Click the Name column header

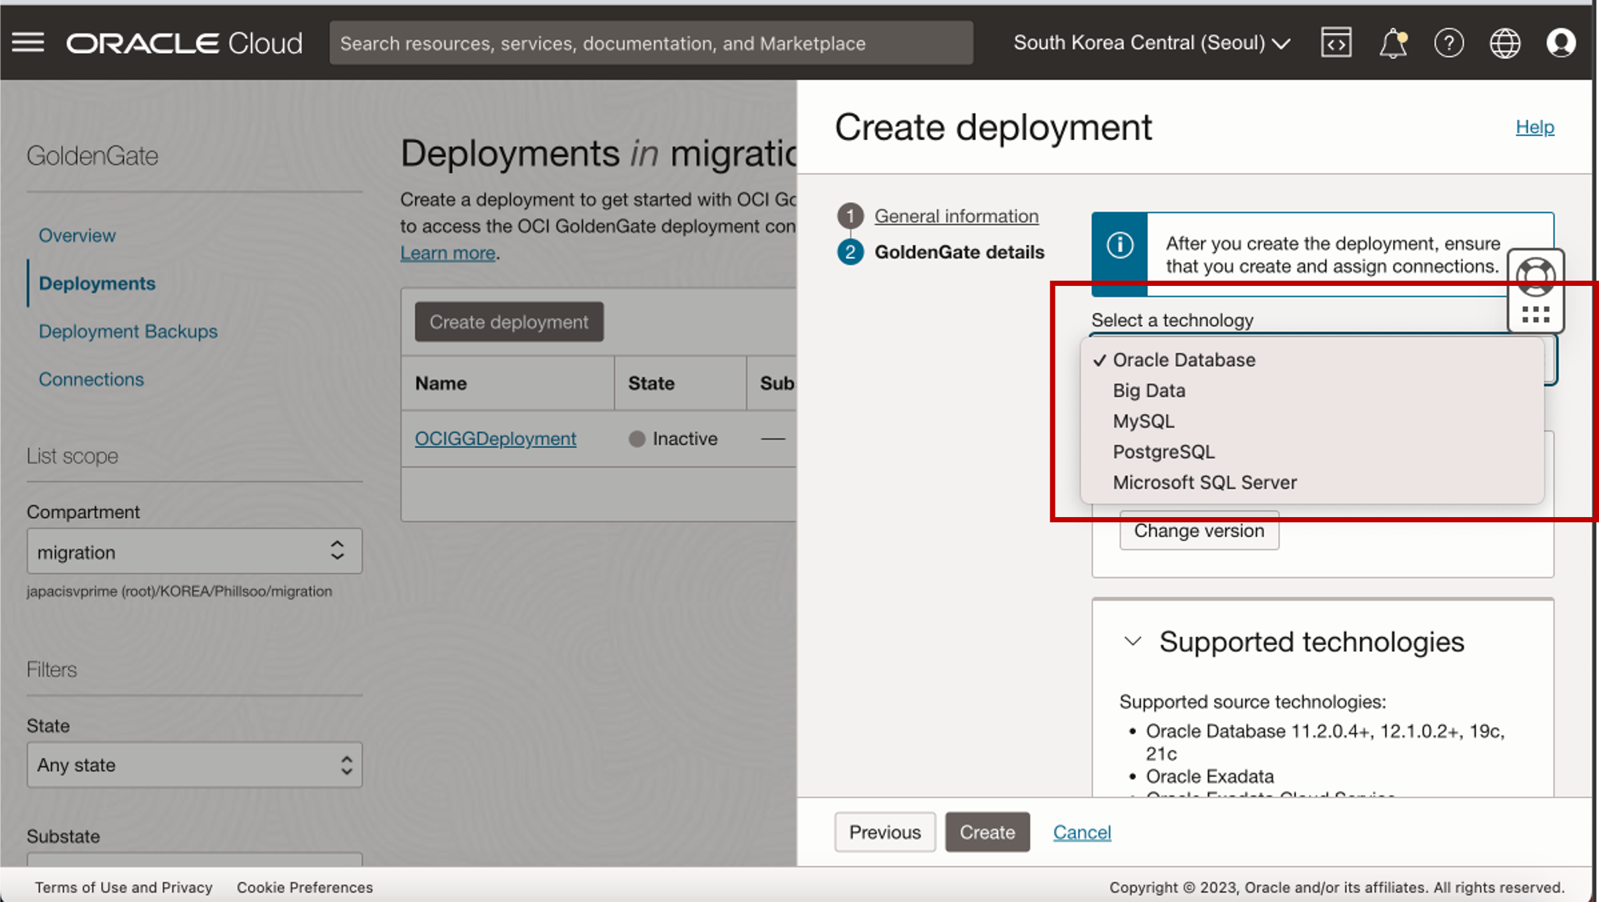coord(441,383)
